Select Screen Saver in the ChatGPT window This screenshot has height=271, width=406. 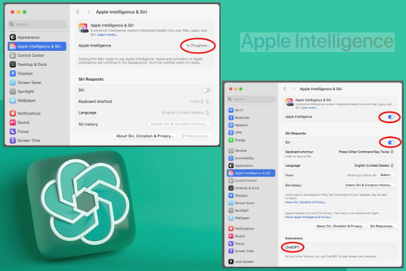pyautogui.click(x=242, y=203)
